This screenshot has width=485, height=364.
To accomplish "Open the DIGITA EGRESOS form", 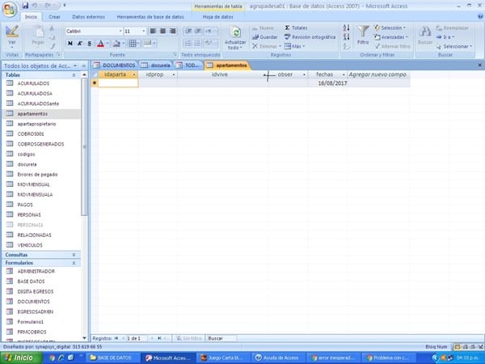I will [36, 291].
